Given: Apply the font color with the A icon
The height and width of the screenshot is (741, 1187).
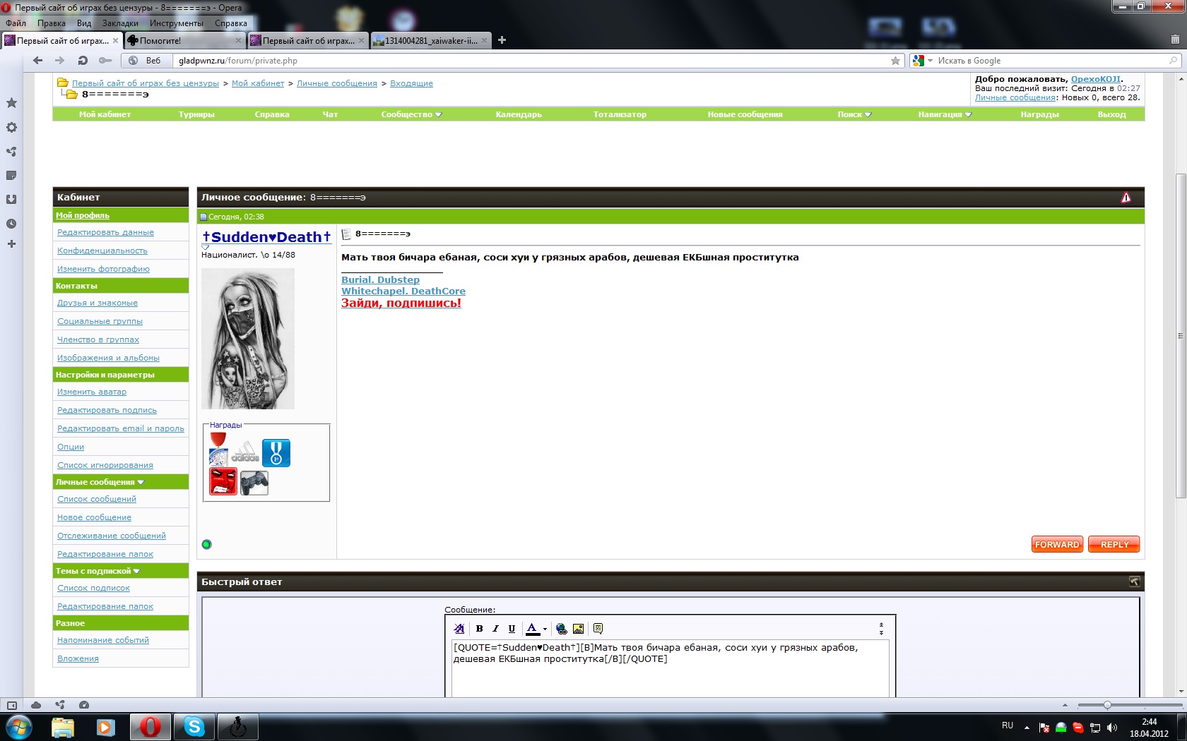Looking at the screenshot, I should (x=532, y=629).
